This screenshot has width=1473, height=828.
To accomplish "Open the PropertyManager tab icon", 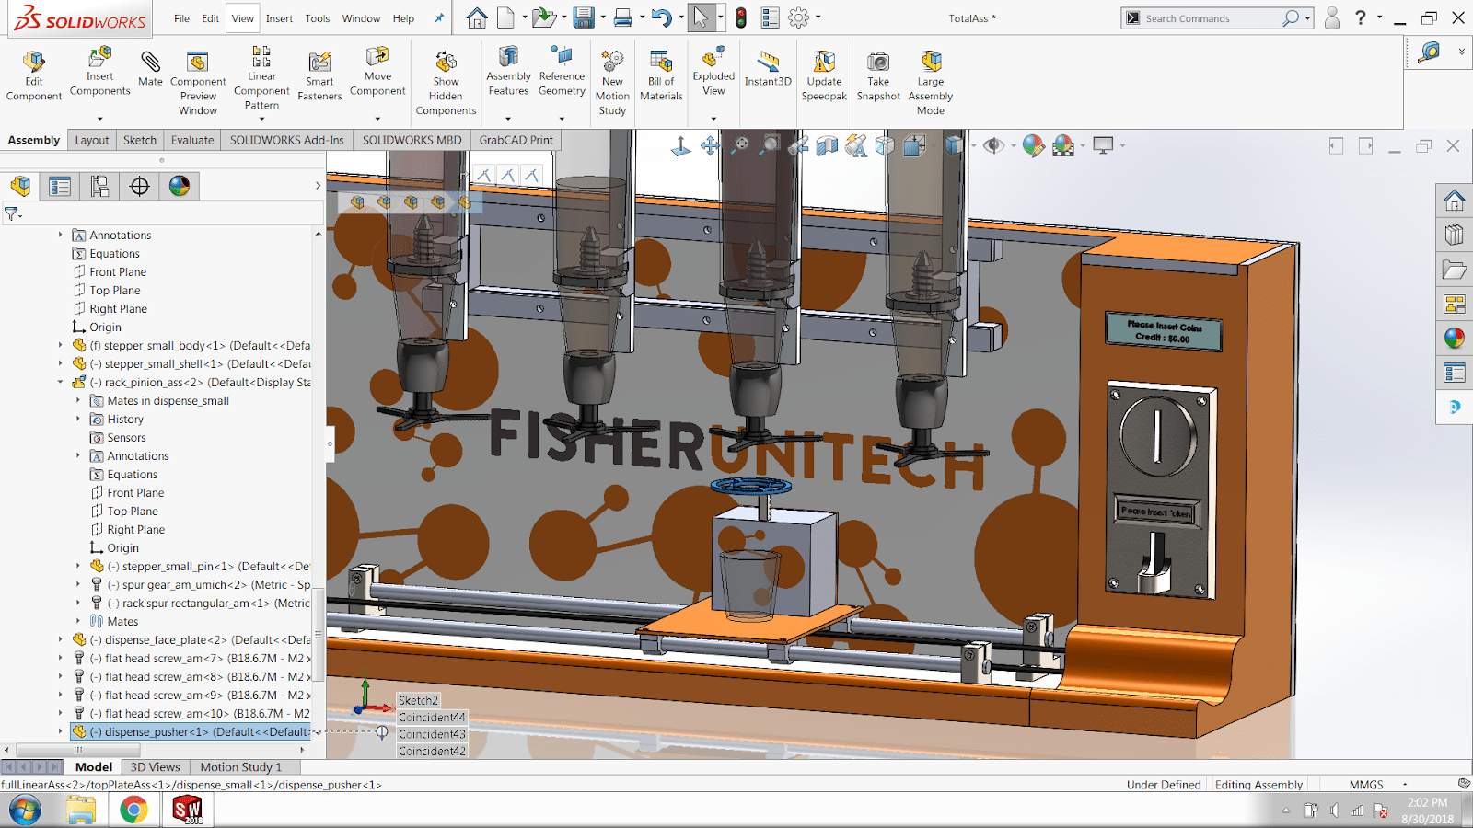I will (60, 187).
